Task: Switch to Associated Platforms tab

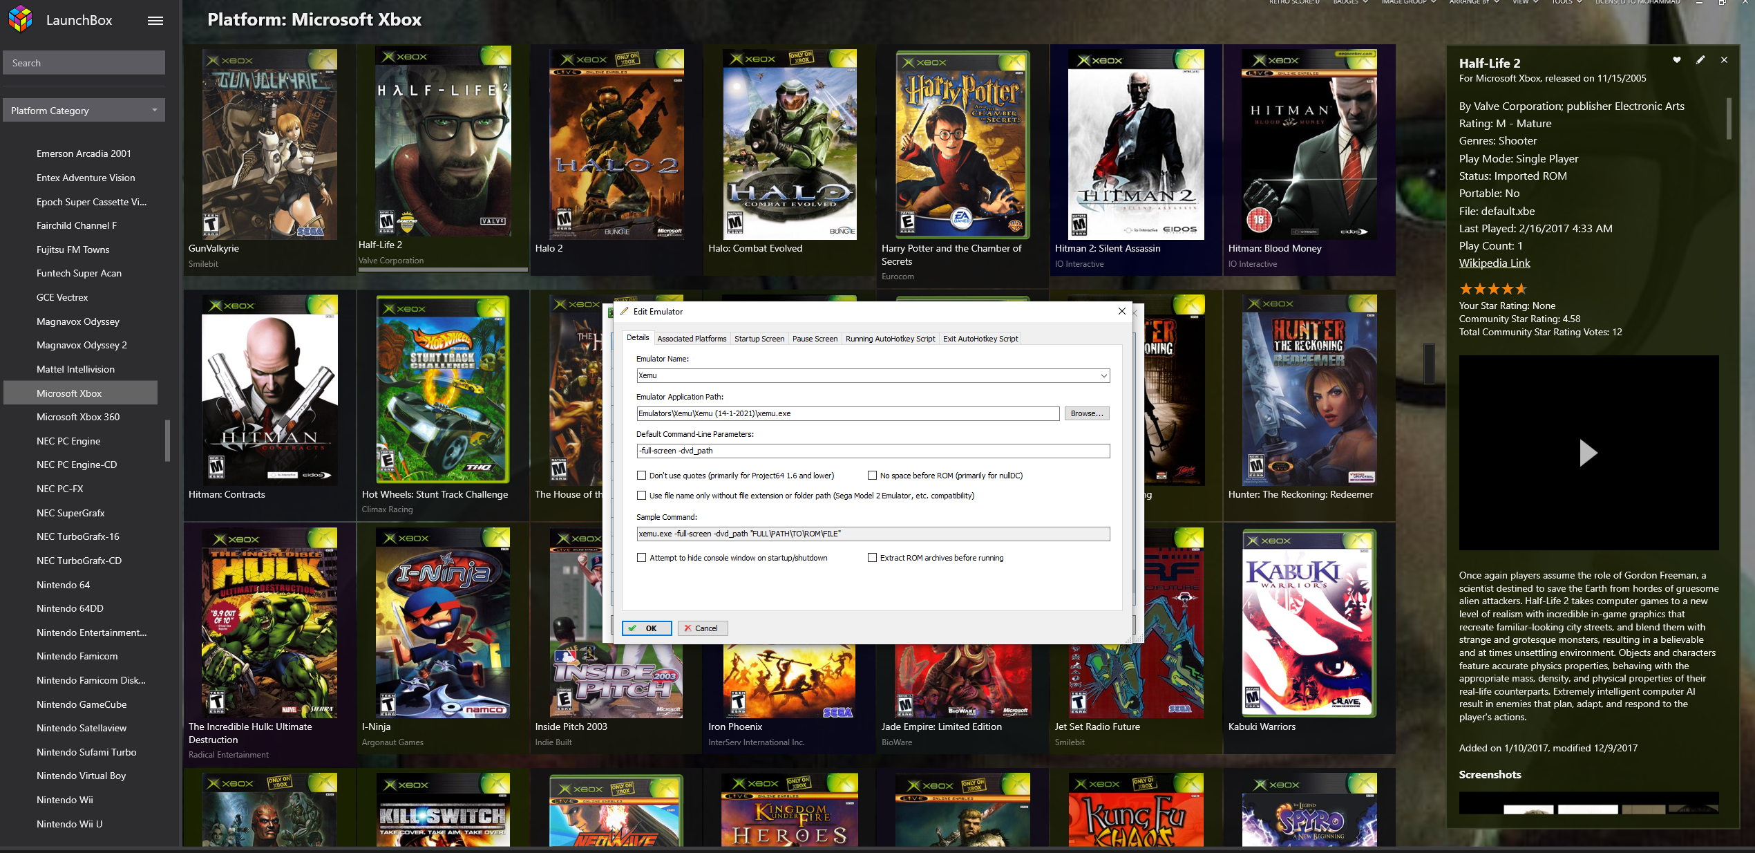Action: (x=692, y=339)
